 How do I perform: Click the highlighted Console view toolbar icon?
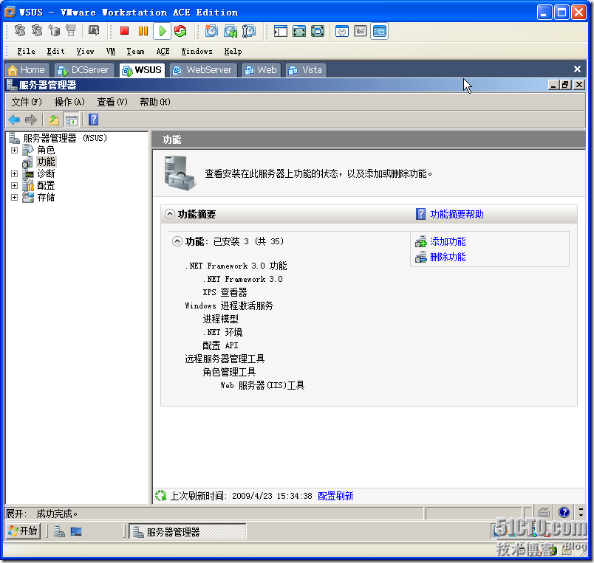tap(379, 31)
